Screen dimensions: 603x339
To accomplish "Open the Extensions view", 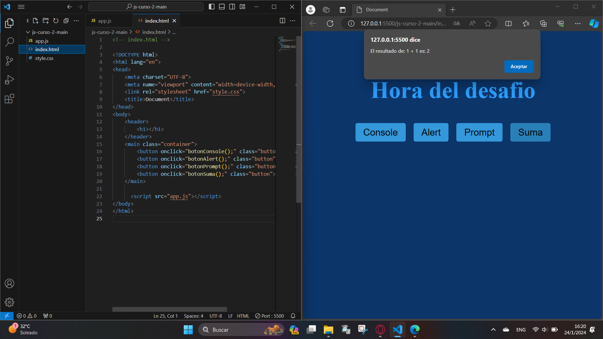I will [x=9, y=99].
